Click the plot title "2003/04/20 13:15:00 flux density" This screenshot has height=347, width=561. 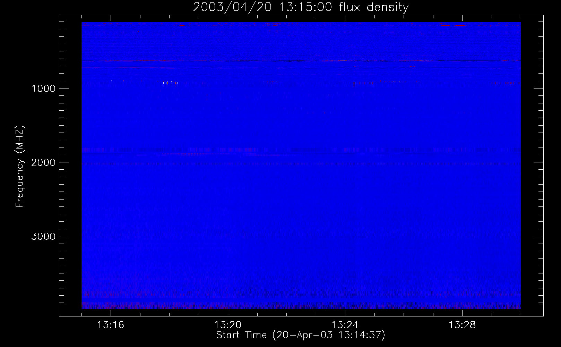[x=301, y=7]
